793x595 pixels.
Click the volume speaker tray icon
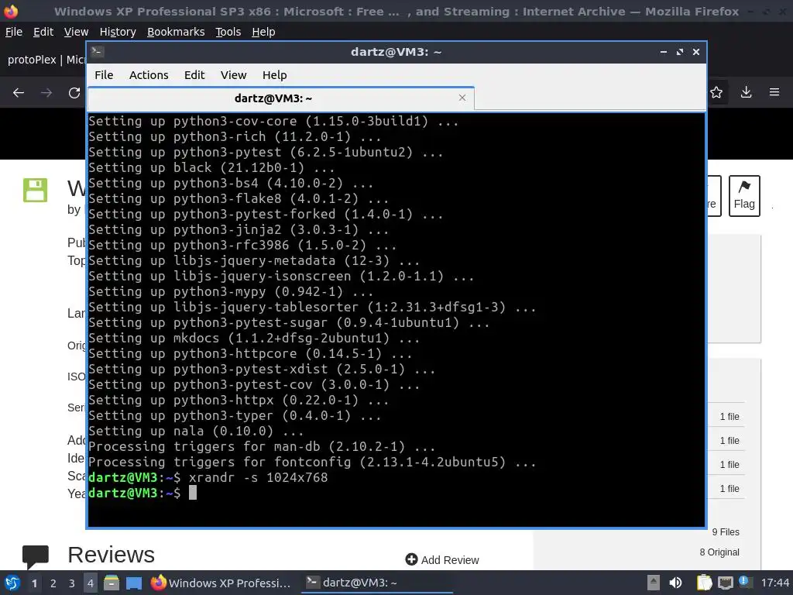pyautogui.click(x=675, y=583)
